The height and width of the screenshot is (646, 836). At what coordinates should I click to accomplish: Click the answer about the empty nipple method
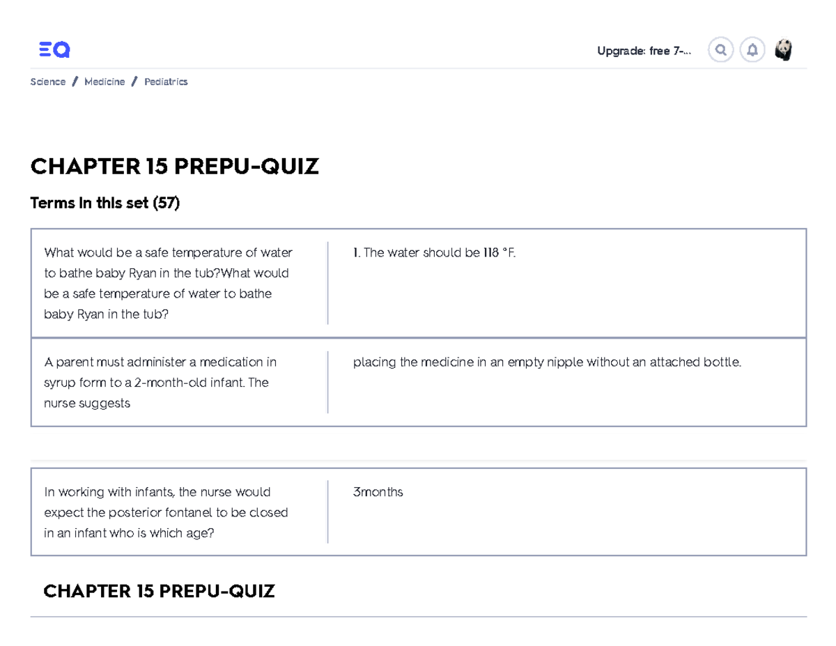click(548, 362)
